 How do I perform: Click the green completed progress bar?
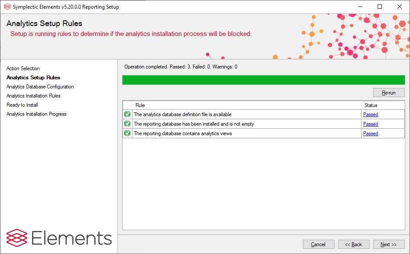264,80
